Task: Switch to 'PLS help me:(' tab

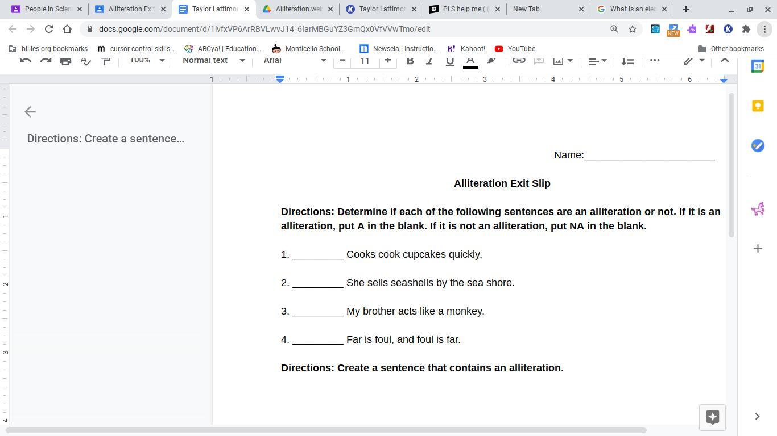Action: pyautogui.click(x=465, y=9)
